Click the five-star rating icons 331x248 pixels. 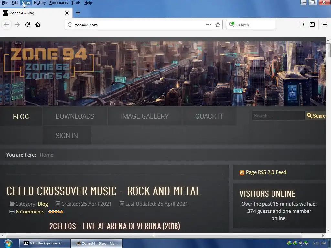[x=56, y=212]
